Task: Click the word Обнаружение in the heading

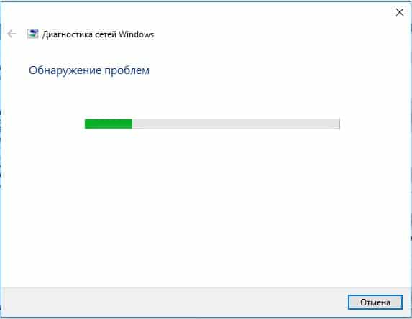Action: (x=65, y=70)
